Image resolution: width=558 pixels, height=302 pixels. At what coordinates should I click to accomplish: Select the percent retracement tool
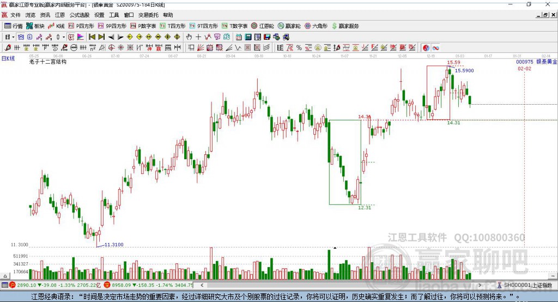coord(299,48)
